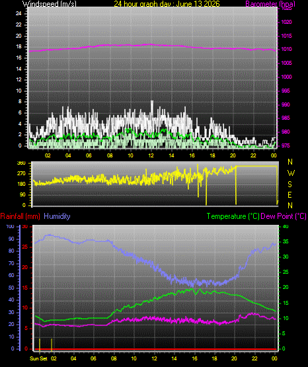Click the "80" humidity axis value
The height and width of the screenshot is (367, 308).
[x=11, y=251]
